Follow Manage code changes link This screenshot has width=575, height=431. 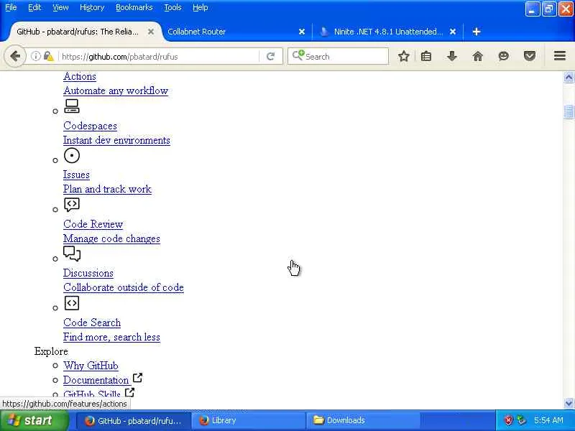pos(111,238)
